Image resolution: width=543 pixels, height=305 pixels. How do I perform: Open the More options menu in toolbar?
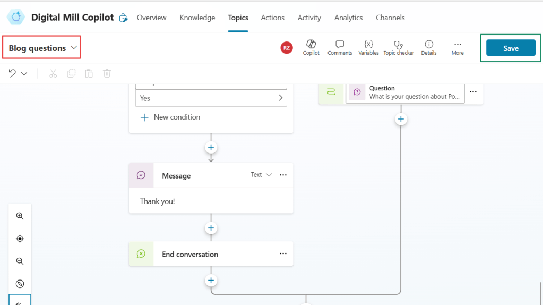(458, 47)
